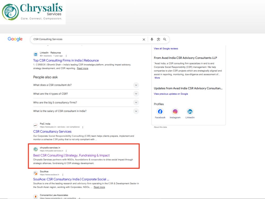This screenshot has width=265, height=199.
Task: Open the Facebook profile icon
Action: click(x=160, y=111)
